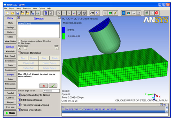Click the red stop icon in toolbar
174x120 pixels.
click(x=157, y=13)
